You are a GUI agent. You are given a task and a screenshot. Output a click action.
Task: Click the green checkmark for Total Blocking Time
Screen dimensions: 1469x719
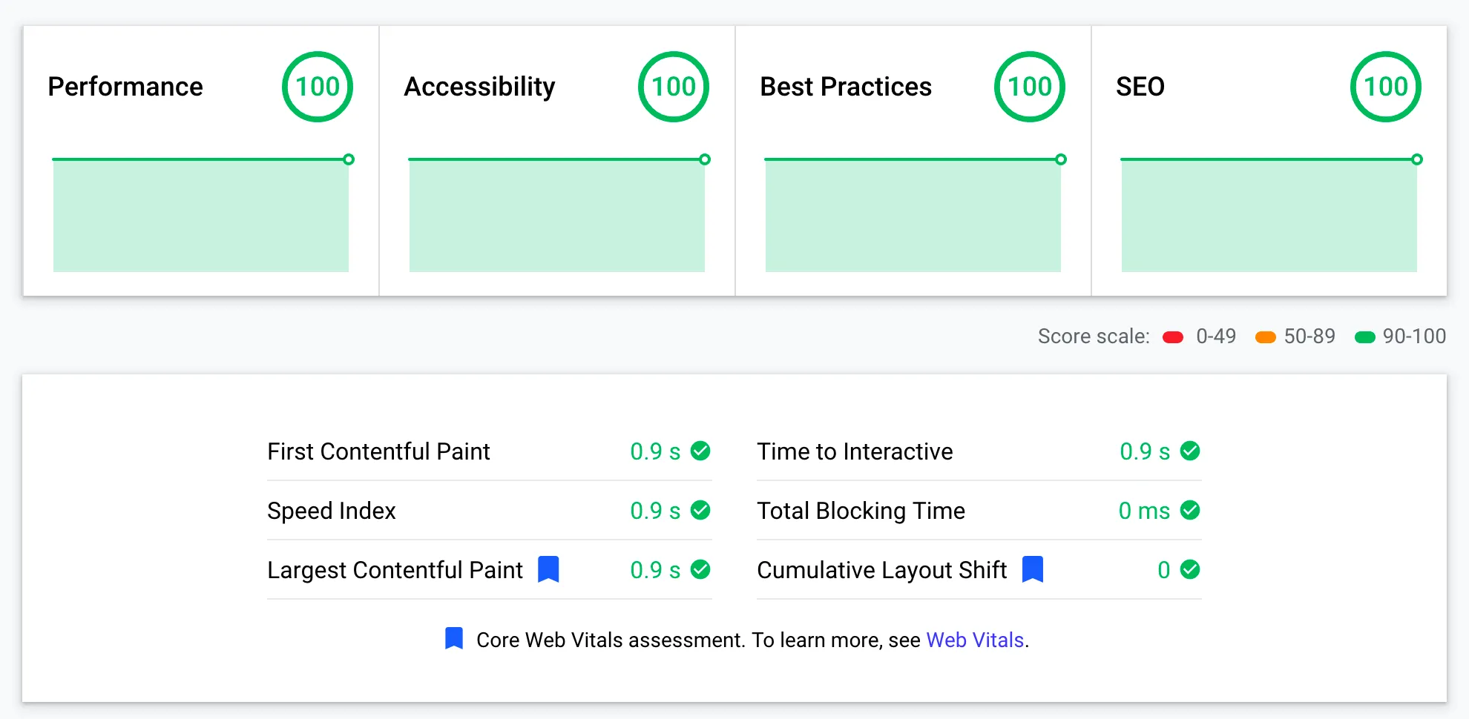[x=1190, y=510]
